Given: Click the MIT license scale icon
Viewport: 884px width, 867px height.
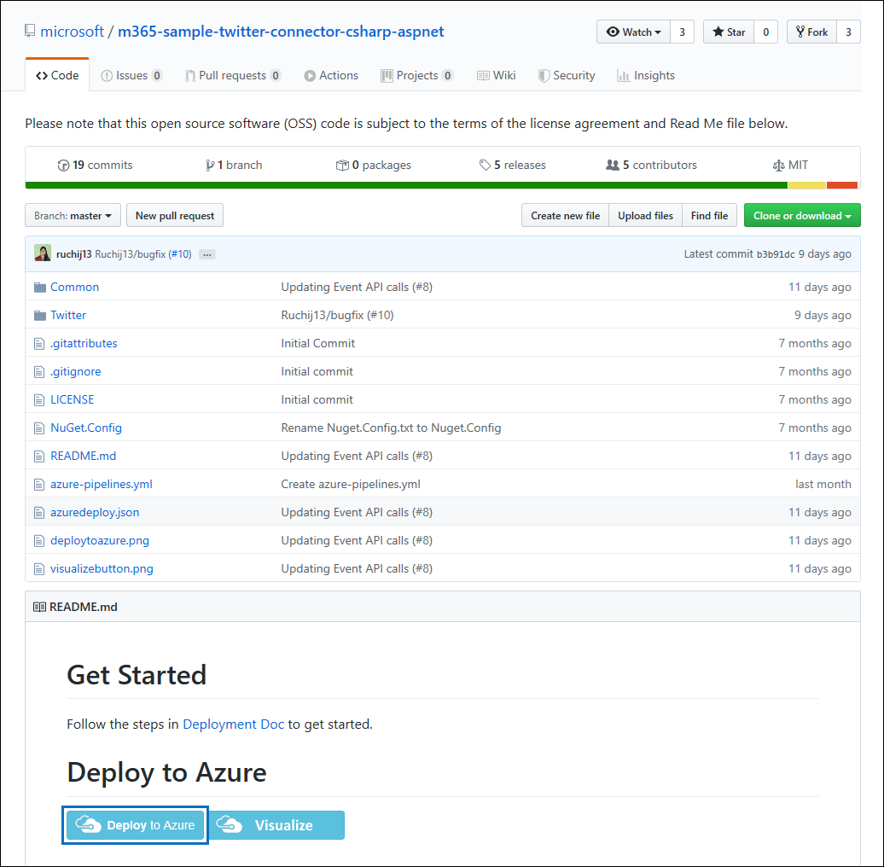Looking at the screenshot, I should coord(777,165).
